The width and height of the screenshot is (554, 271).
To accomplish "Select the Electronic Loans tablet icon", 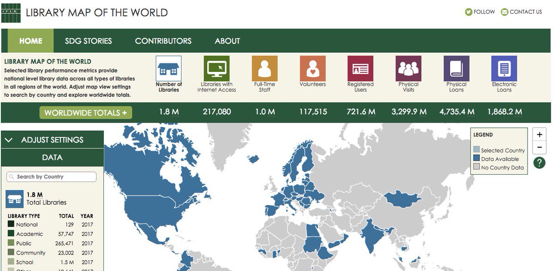I will (504, 69).
